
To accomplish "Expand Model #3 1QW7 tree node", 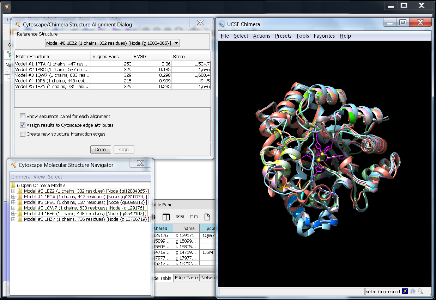I will pyautogui.click(x=13, y=208).
